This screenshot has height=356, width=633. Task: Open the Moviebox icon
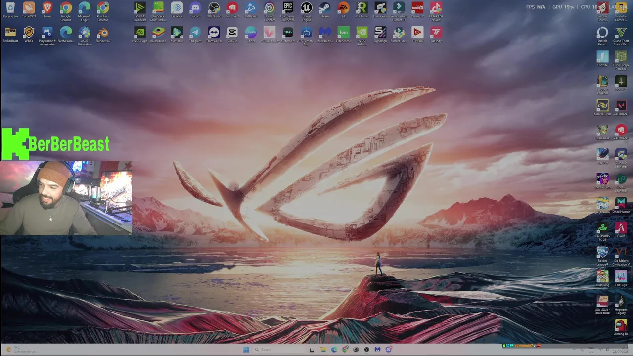point(177,35)
